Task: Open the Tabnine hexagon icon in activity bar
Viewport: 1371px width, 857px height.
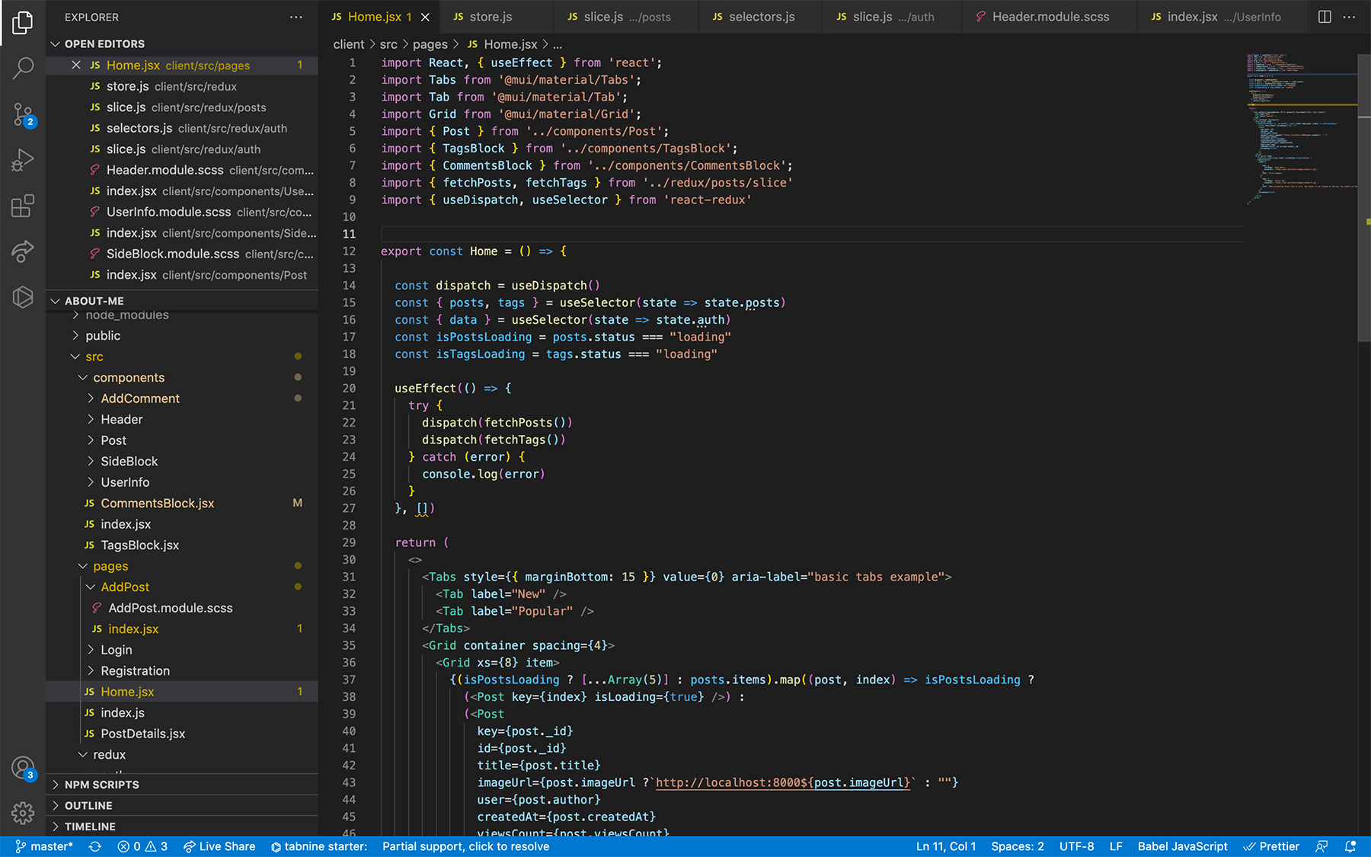Action: click(23, 297)
